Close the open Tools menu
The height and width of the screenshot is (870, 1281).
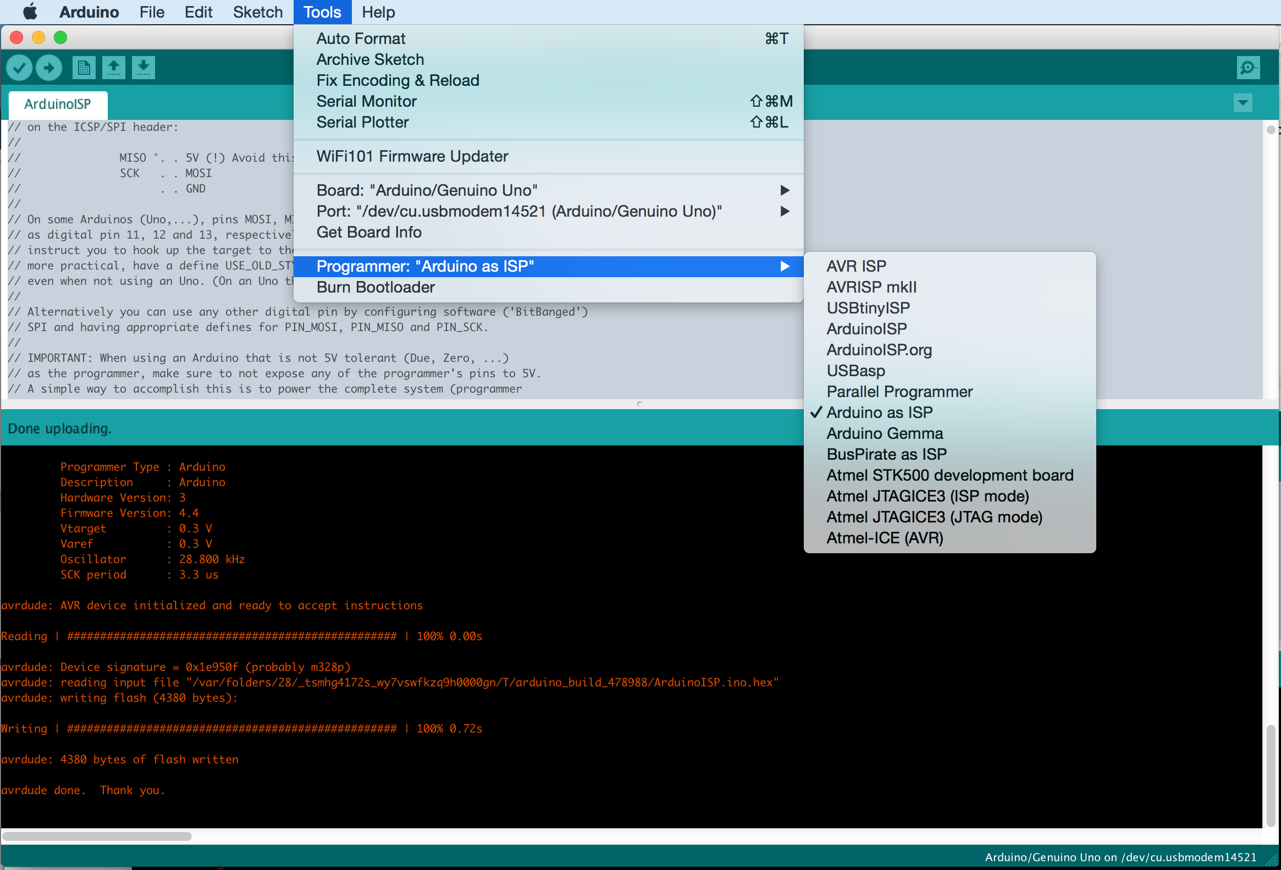[x=323, y=12]
